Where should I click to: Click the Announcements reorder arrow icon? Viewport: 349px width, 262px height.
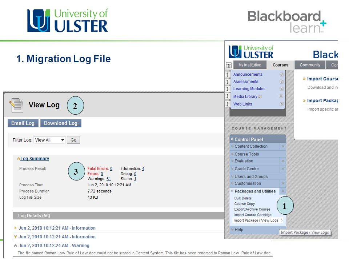[227, 74]
